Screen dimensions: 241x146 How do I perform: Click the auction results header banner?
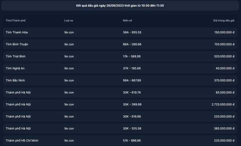(120, 6)
